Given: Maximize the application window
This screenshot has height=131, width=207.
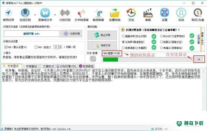Looking at the screenshot, I should (x=193, y=3).
